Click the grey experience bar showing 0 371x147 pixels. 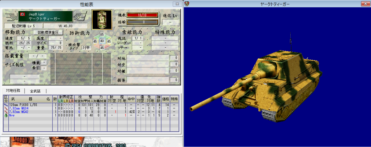[142, 22]
